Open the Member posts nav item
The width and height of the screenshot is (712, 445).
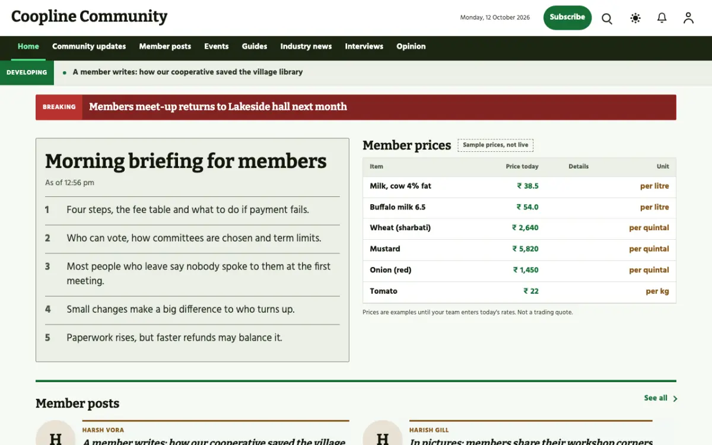pyautogui.click(x=165, y=47)
